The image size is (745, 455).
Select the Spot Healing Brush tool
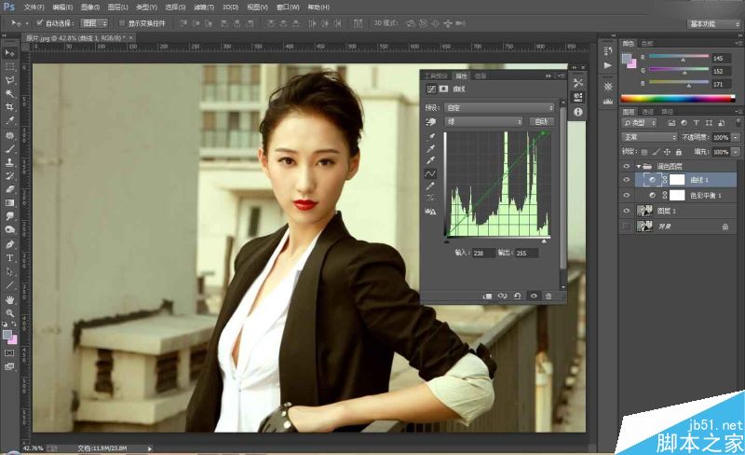coord(9,135)
